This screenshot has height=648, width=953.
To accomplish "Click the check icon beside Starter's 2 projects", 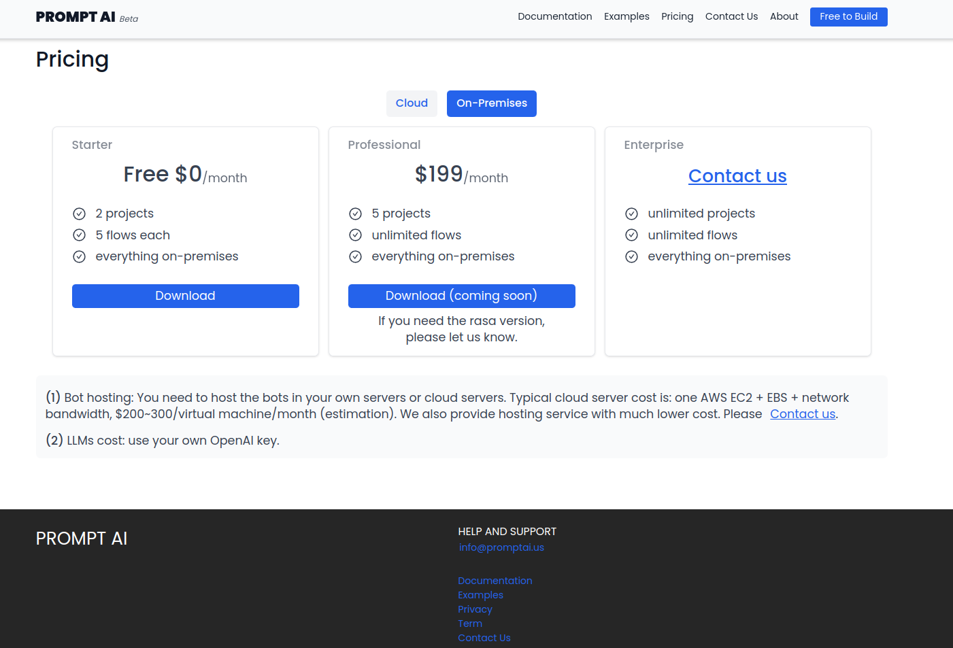I will 80,214.
